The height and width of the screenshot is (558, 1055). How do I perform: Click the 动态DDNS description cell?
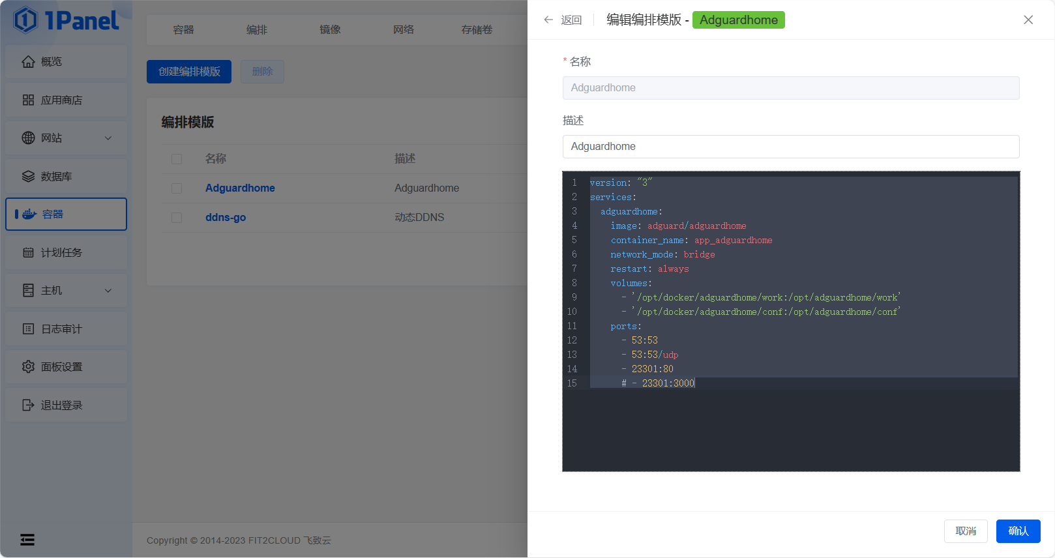point(419,218)
